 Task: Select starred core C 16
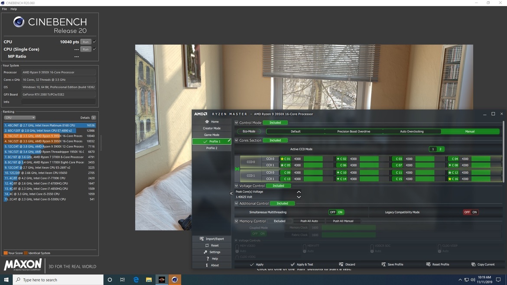453,179
